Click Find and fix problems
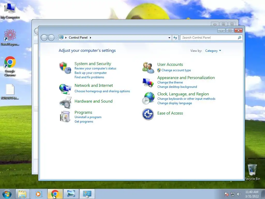 [x=89, y=77]
